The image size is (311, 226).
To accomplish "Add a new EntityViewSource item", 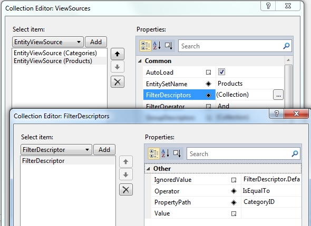I will tap(96, 42).
